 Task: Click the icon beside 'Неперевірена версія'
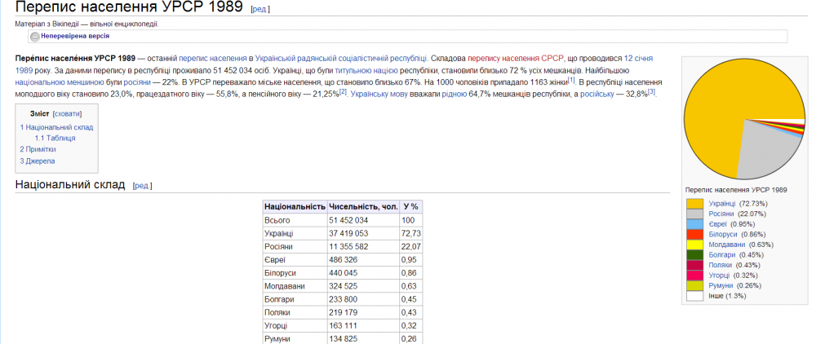click(35, 37)
